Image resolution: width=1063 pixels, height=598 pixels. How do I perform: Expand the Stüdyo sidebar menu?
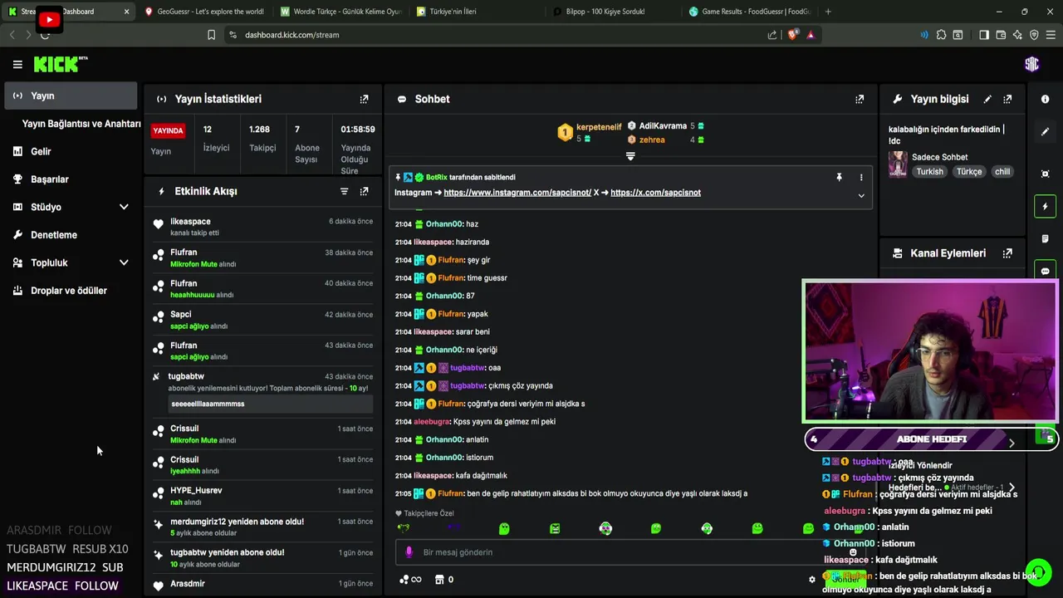click(x=124, y=207)
